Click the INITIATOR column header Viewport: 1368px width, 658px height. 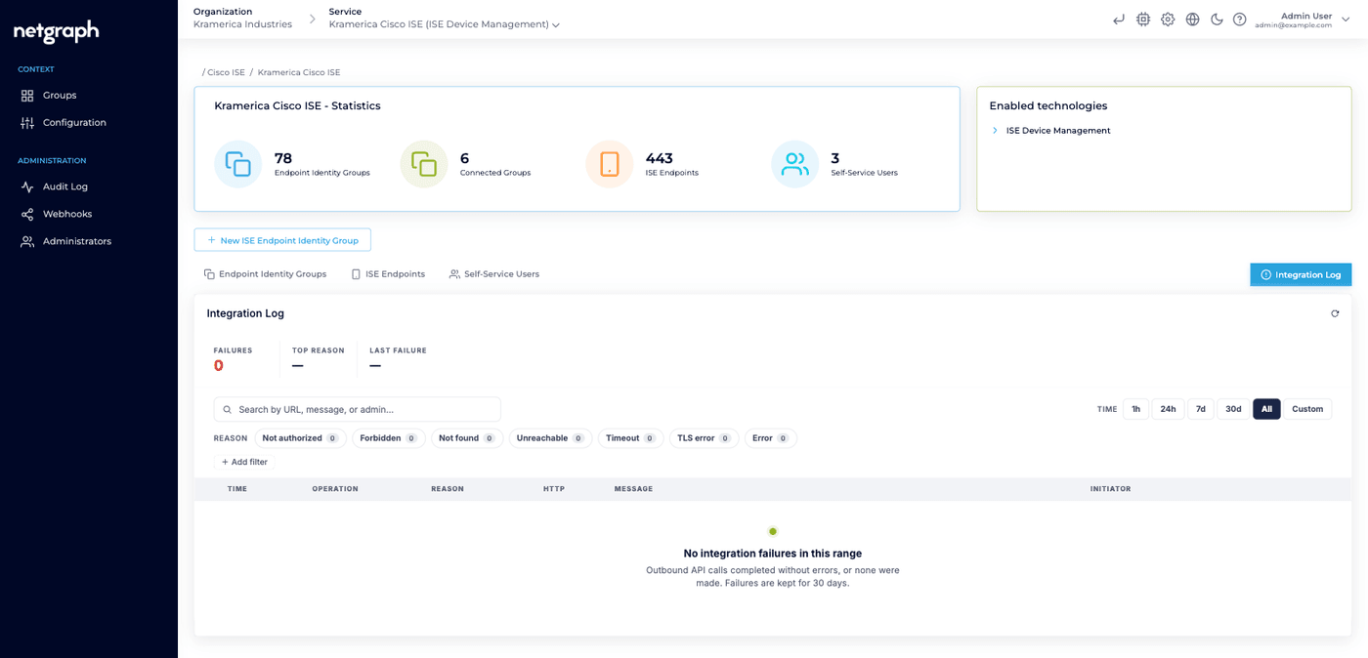(1110, 489)
